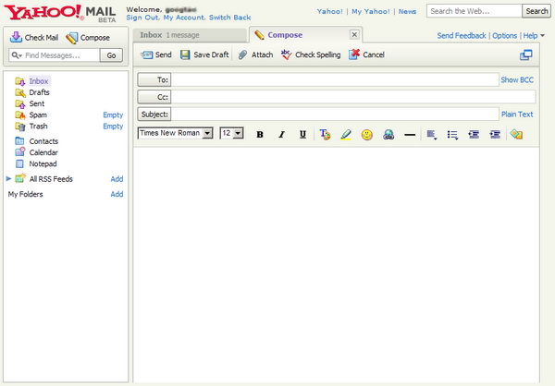The image size is (555, 386).
Task: Click the Bold formatting icon
Action: (x=260, y=135)
